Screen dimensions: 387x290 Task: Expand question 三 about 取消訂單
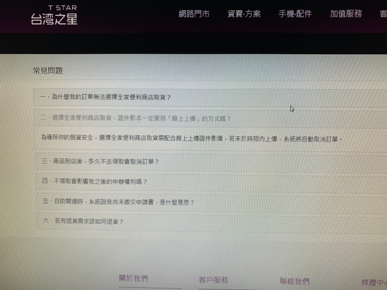pos(211,162)
